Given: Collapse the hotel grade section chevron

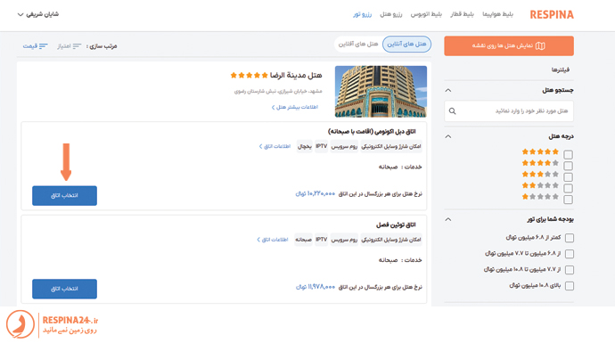Looking at the screenshot, I should click(x=448, y=136).
